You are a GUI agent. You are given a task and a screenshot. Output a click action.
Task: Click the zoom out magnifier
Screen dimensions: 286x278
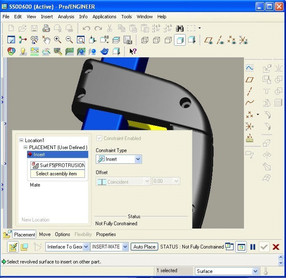click(x=69, y=40)
